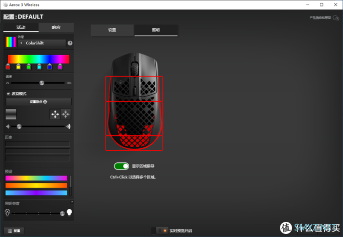Image resolution: width=343 pixels, height=237 pixels.
Task: Open the 设置 tab
Action: 112,30
